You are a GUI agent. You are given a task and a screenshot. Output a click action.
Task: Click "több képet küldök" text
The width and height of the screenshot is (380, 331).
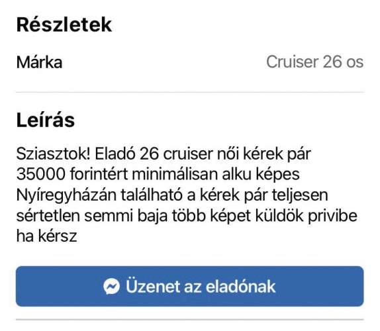(238, 216)
